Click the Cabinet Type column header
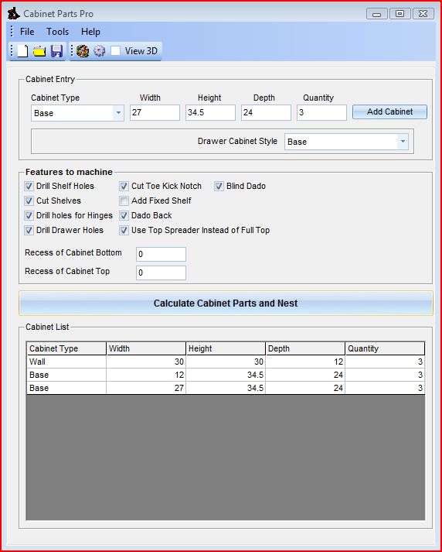 tap(66, 348)
